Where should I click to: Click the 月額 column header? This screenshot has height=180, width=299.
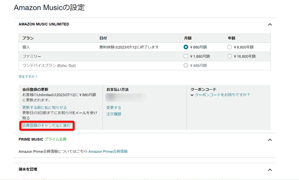(x=188, y=38)
